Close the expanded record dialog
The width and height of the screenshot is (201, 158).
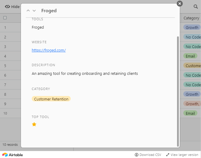click(179, 4)
